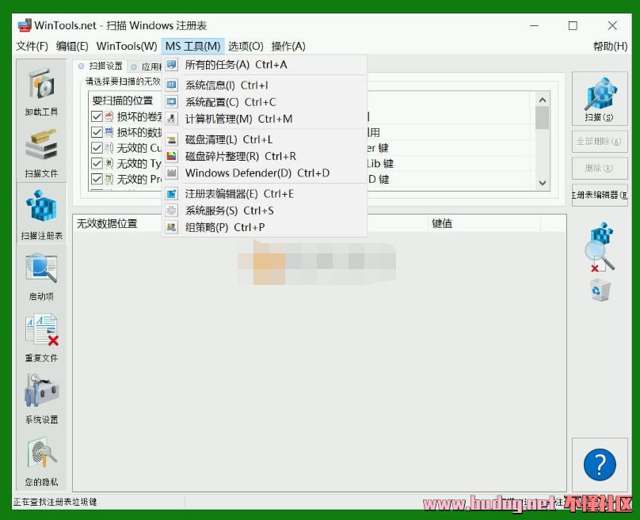
Task: Open 组策略(P) menu entry
Action: pyautogui.click(x=264, y=227)
